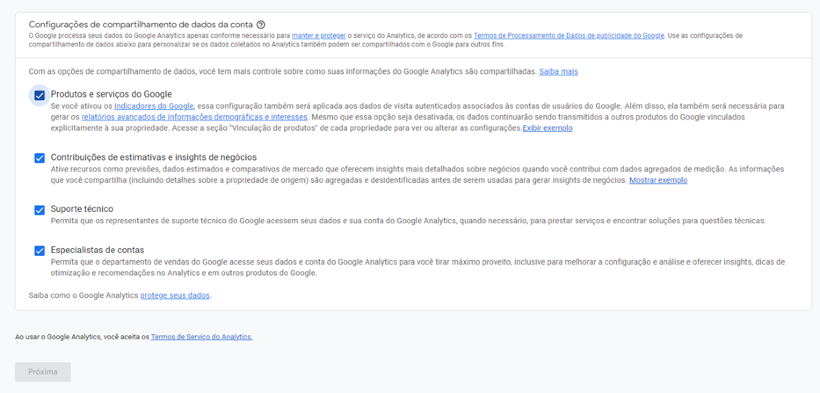Click the Mostrar exemplo link
820x393 pixels.
pyautogui.click(x=658, y=180)
